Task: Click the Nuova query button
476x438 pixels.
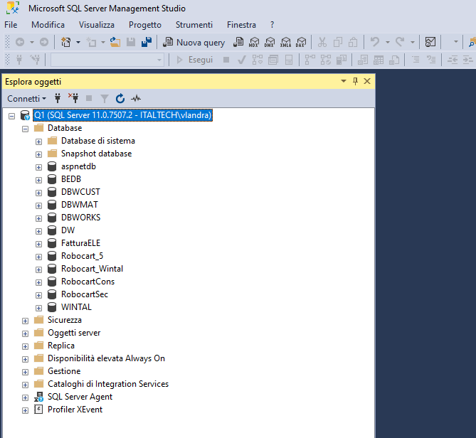Action: point(194,42)
